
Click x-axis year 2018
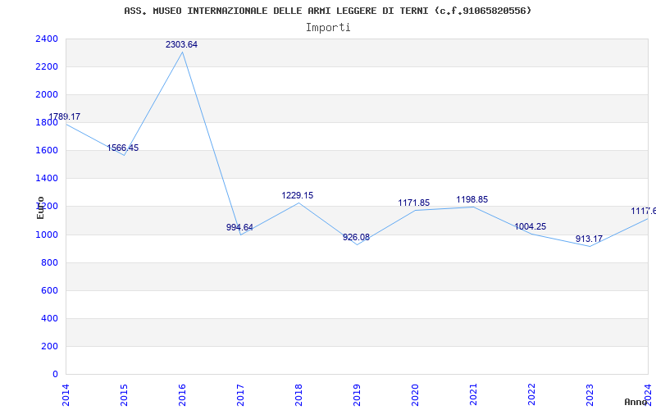point(298,395)
